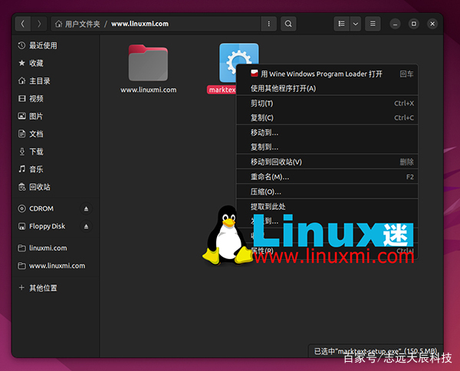This screenshot has width=460, height=371.
Task: Choose 复制(C) from context menu
Action: (327, 117)
